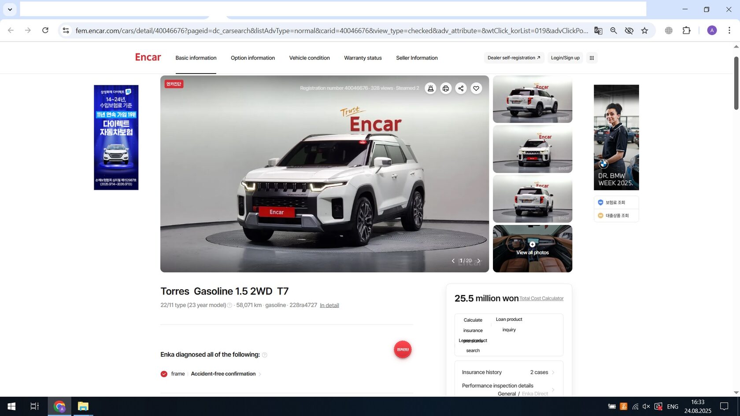Screen dimensions: 740x416
Task: Open File Explorer from the taskbar
Action: (x=83, y=406)
